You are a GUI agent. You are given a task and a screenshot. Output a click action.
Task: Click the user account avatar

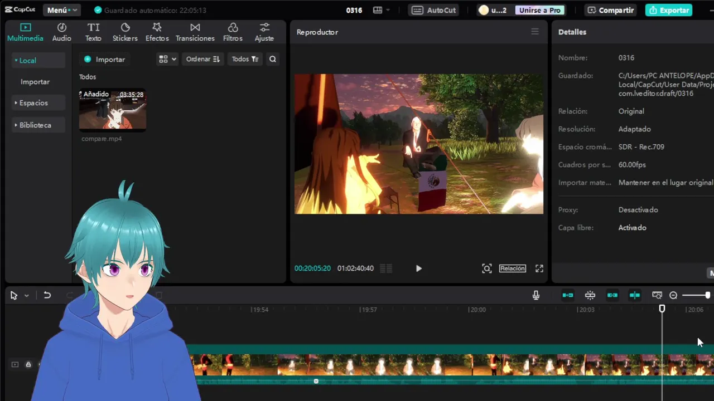click(x=484, y=10)
